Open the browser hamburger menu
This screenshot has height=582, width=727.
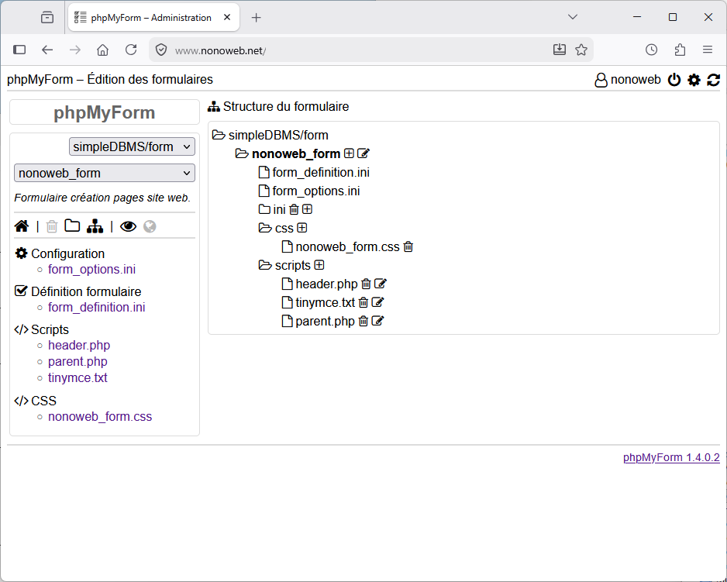pos(708,50)
